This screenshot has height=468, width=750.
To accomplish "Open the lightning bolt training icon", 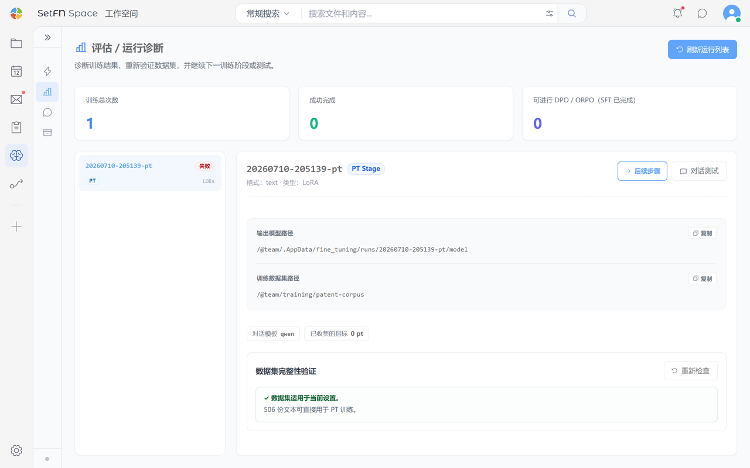I will (x=47, y=71).
